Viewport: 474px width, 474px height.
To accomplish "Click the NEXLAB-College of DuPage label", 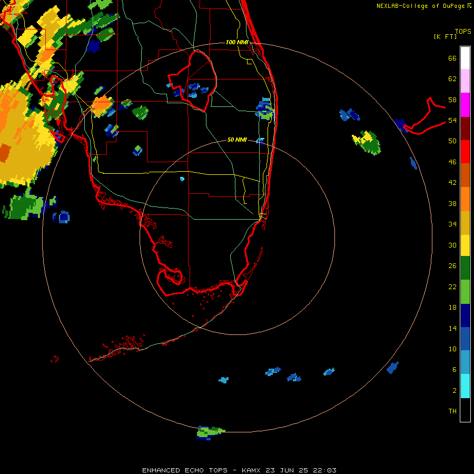I will point(420,6).
